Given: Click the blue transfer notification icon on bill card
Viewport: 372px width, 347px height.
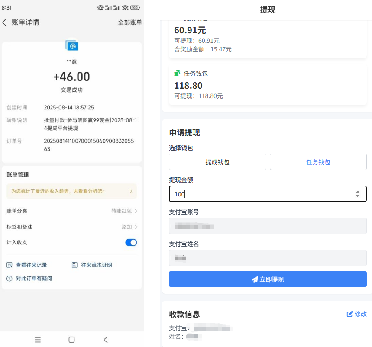Looking at the screenshot, I should pyautogui.click(x=71, y=45).
